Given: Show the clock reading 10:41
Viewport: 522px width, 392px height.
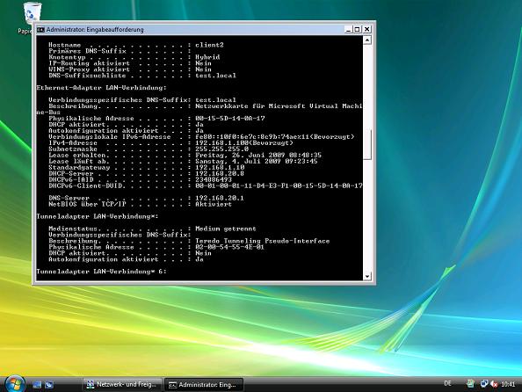Looking at the screenshot, I should click(508, 384).
